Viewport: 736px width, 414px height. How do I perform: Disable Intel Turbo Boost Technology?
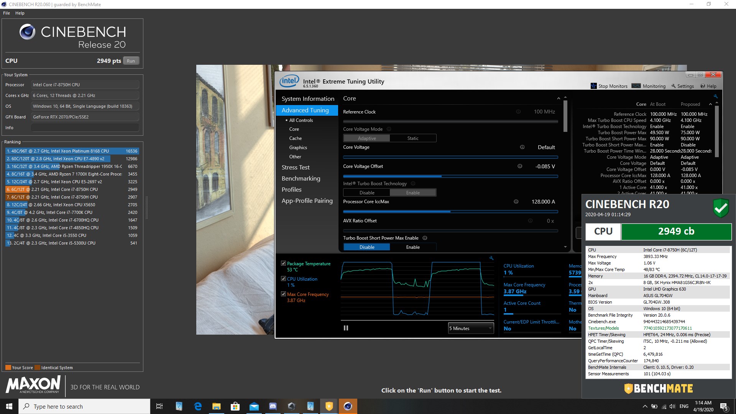(367, 192)
